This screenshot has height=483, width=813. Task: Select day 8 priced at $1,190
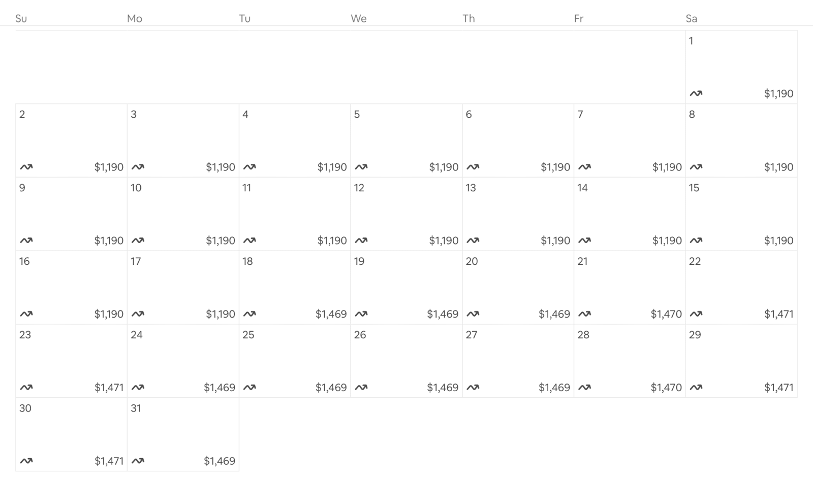click(x=741, y=141)
